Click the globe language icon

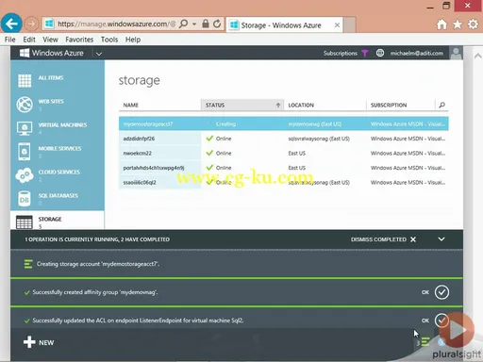click(380, 53)
